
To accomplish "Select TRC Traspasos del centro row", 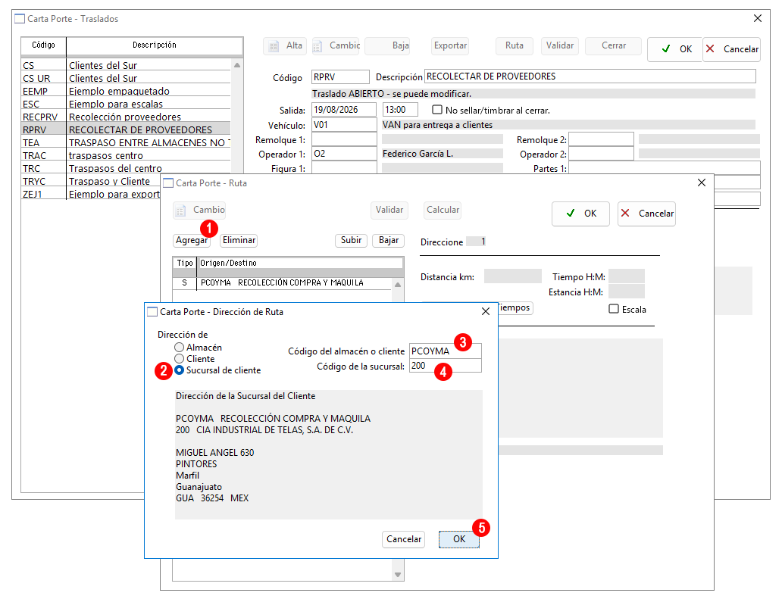I will point(126,168).
